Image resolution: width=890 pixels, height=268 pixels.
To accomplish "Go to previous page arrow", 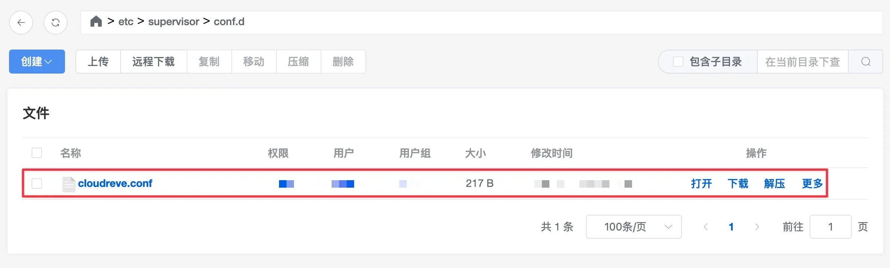I will 706,227.
